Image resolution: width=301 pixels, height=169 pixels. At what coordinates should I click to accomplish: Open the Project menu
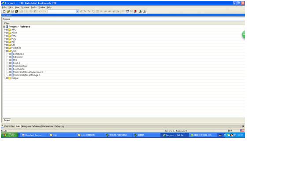click(25, 7)
